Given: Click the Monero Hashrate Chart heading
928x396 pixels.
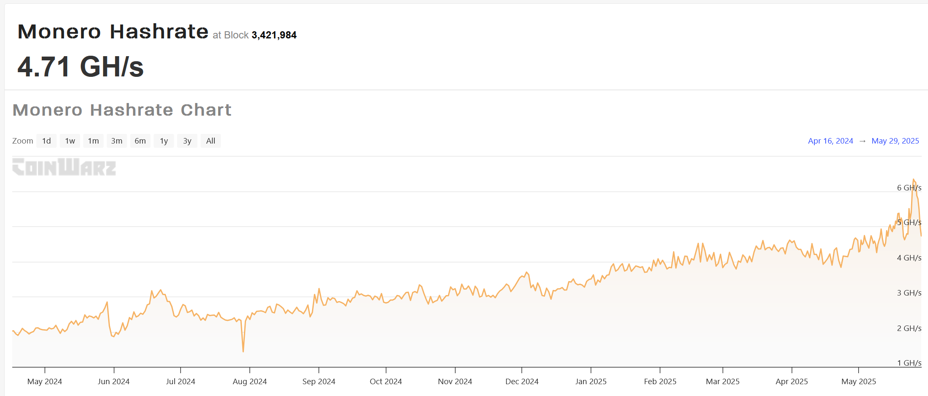Looking at the screenshot, I should click(122, 110).
